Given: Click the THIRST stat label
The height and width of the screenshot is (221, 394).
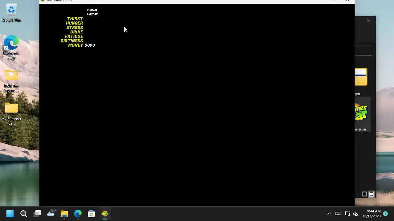Looking at the screenshot, I should pyautogui.click(x=75, y=19).
